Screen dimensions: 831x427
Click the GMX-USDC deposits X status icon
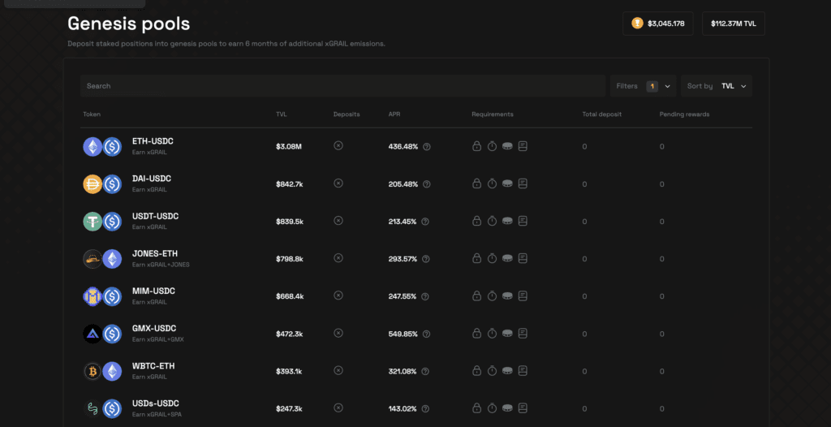[x=338, y=333]
